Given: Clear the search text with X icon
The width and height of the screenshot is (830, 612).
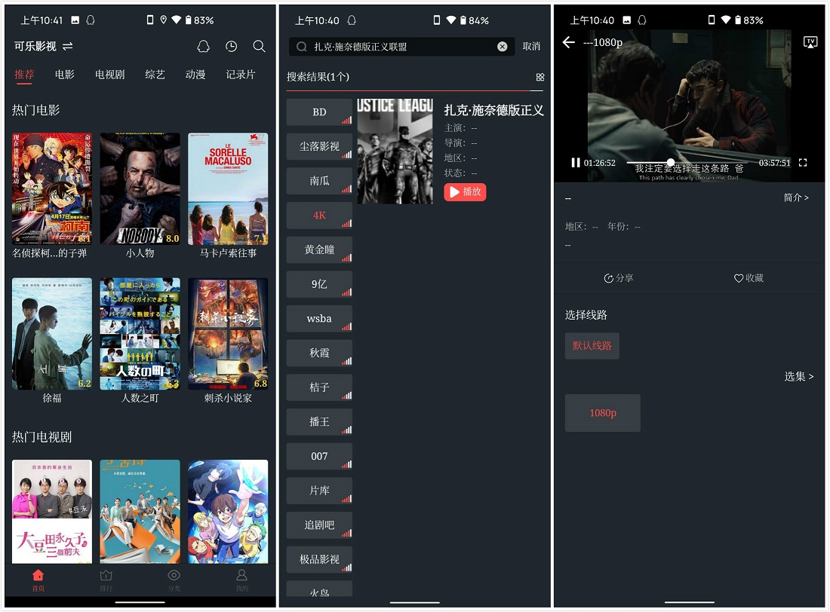Looking at the screenshot, I should pos(503,47).
